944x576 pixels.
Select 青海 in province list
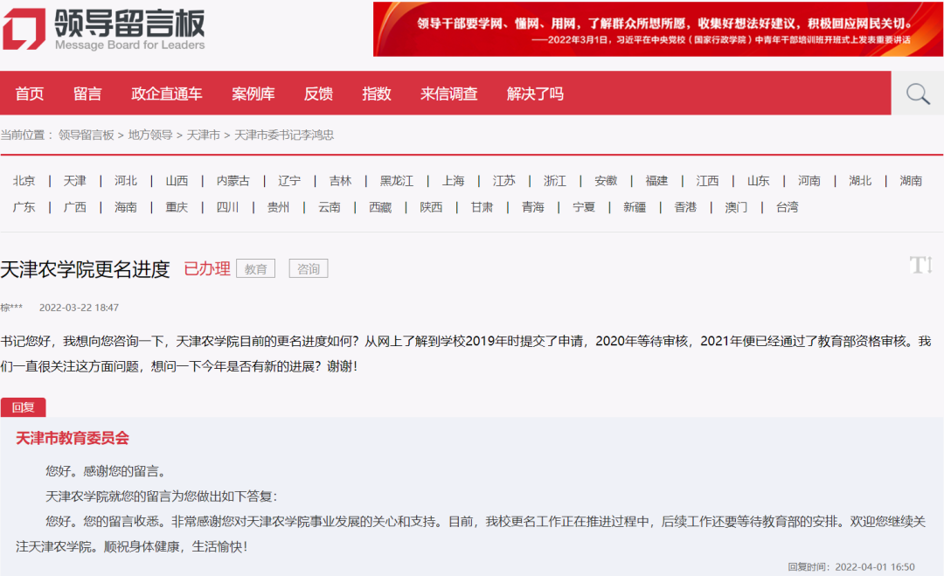[533, 207]
